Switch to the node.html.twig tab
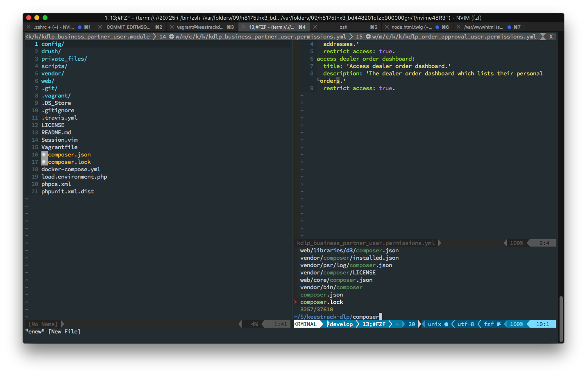 pyautogui.click(x=417, y=27)
